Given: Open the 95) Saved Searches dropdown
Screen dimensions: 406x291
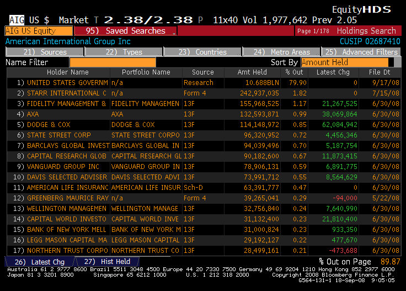Looking at the screenshot, I should click(x=126, y=31).
